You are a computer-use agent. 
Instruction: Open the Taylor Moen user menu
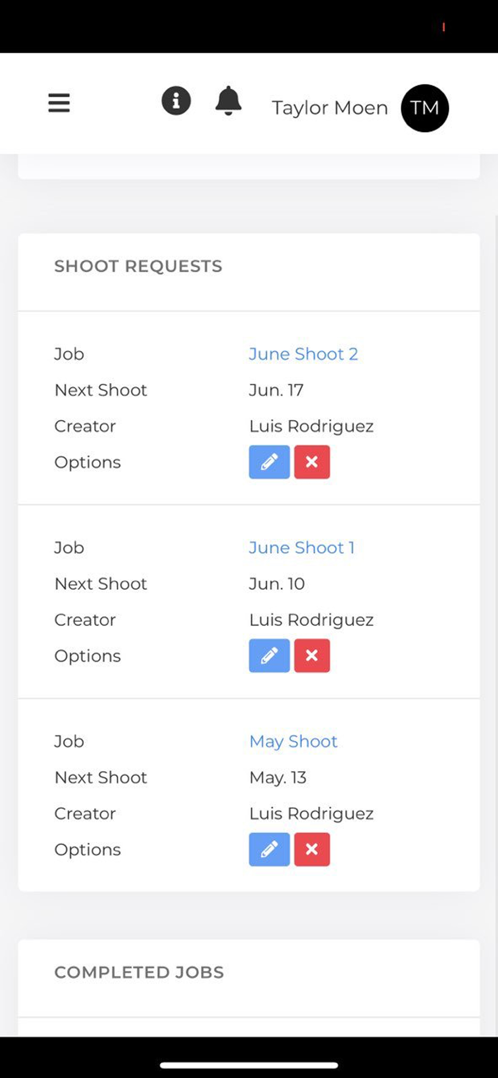point(330,108)
